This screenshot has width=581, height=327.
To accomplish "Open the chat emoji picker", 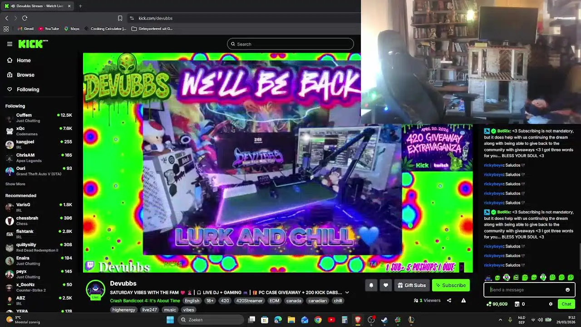I will point(567,290).
